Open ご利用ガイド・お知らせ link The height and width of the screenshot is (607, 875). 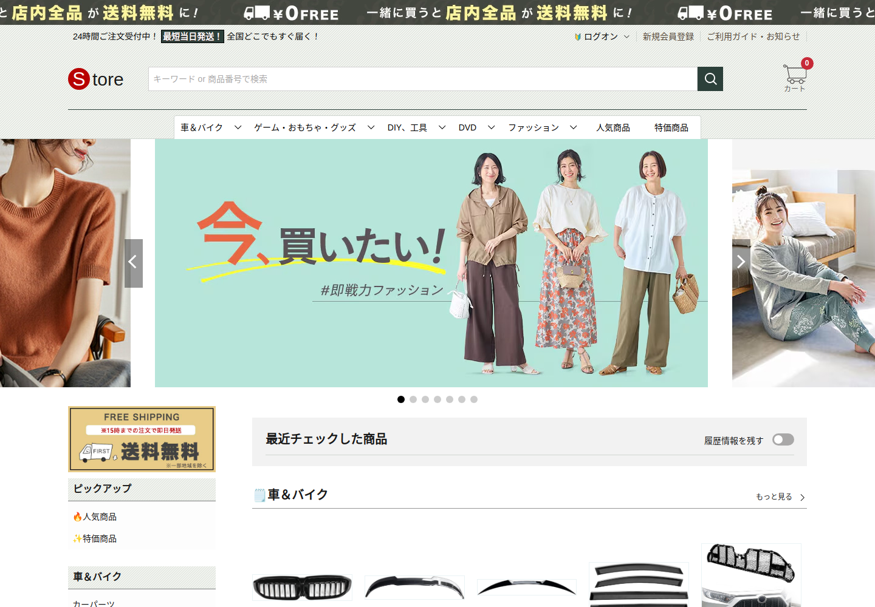click(753, 36)
